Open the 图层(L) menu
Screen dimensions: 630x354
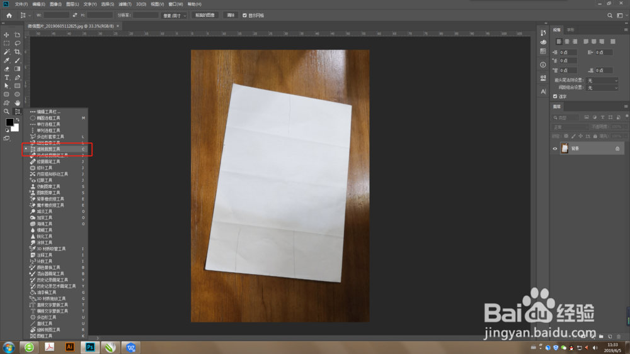click(x=72, y=4)
